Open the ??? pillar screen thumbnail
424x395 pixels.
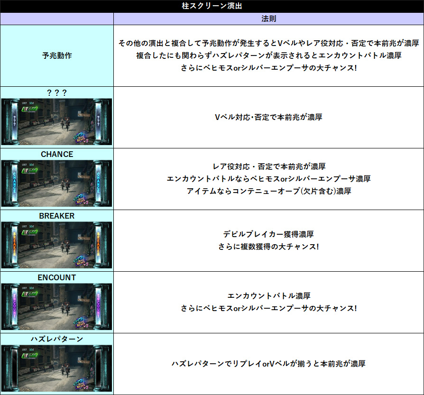point(56,122)
